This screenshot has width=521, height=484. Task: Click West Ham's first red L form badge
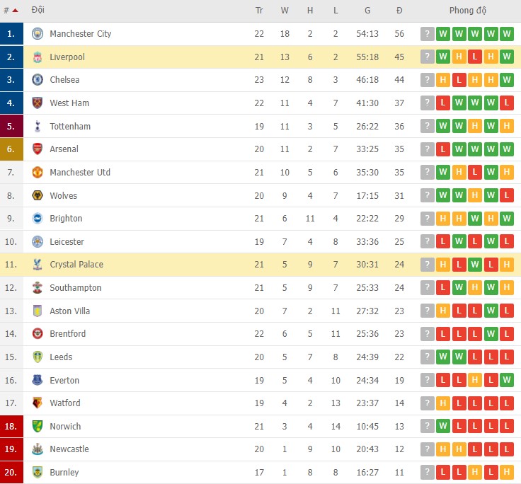[x=443, y=103]
